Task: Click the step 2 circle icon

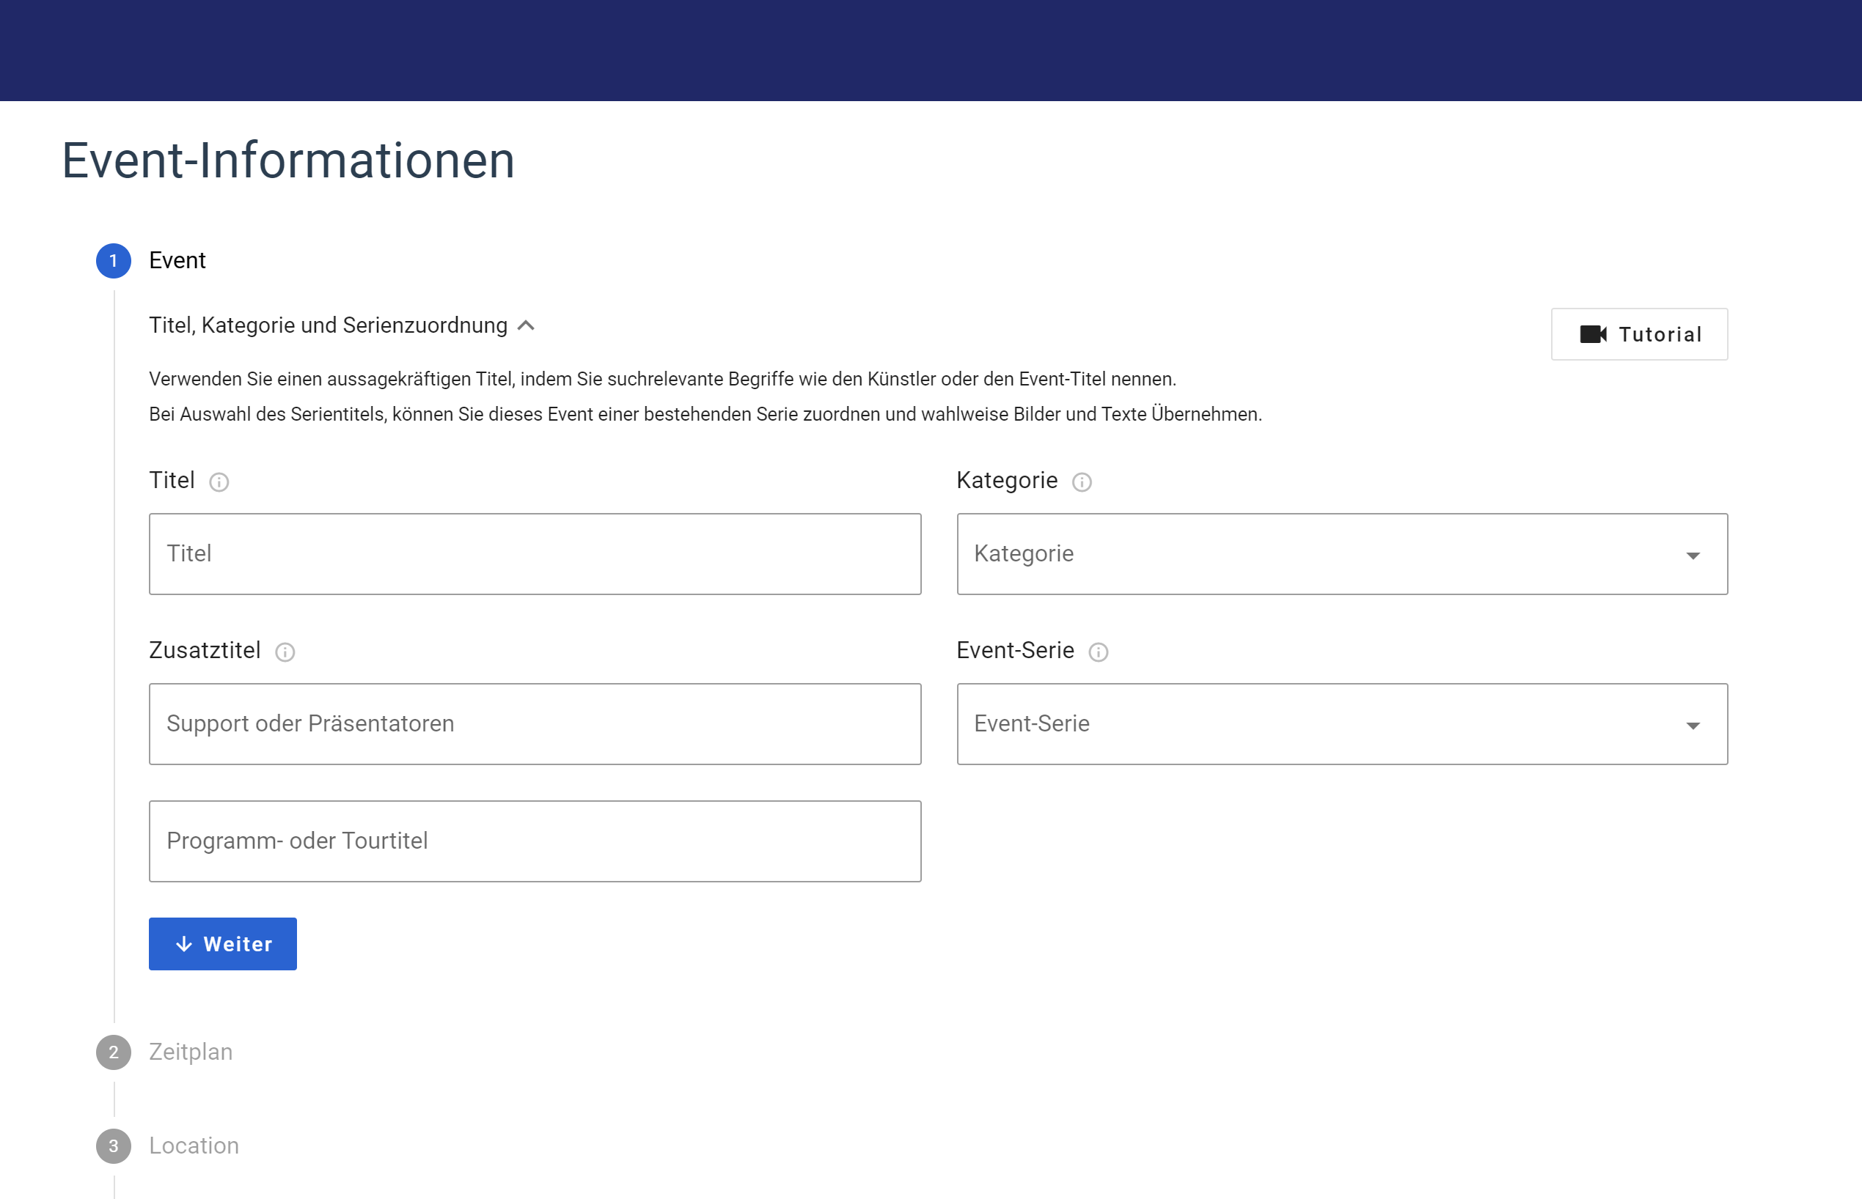Action: (x=114, y=1052)
